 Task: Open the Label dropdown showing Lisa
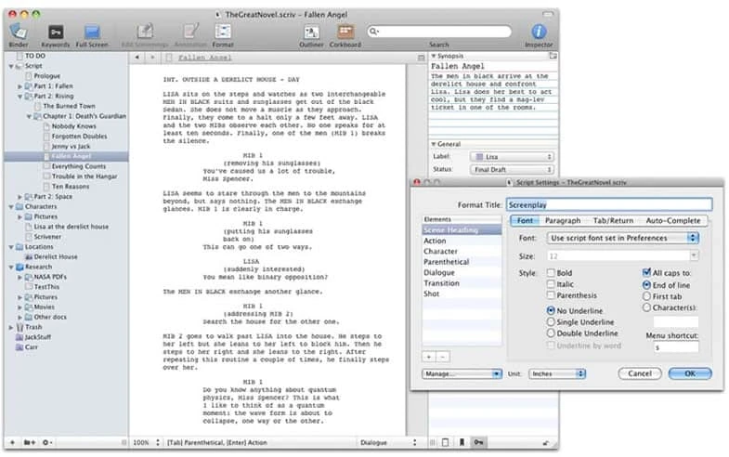pyautogui.click(x=512, y=157)
